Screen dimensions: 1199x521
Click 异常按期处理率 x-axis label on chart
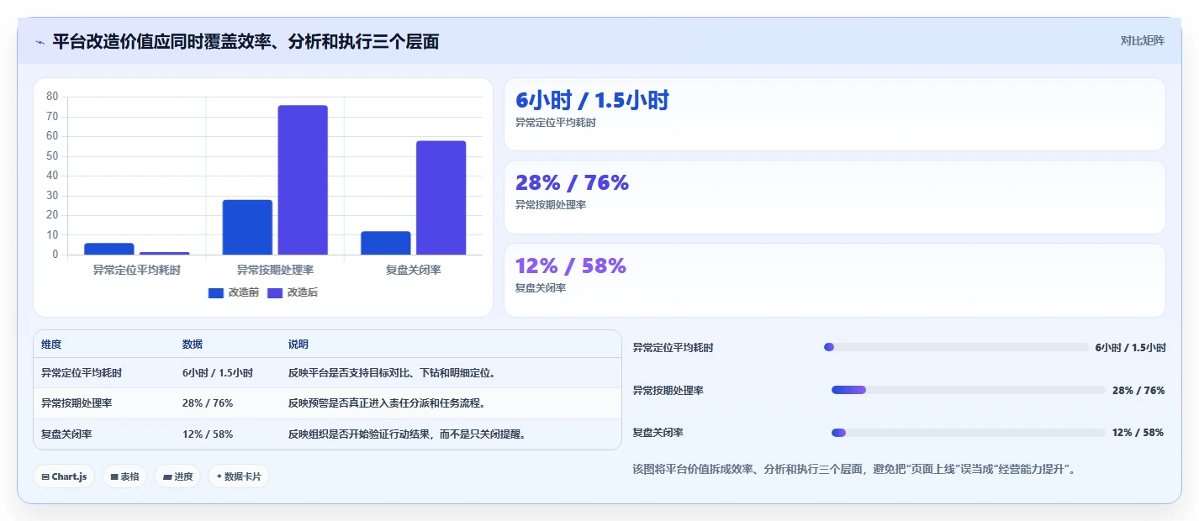[x=275, y=271]
